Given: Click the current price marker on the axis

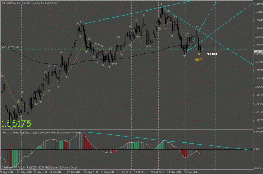Looking at the screenshot, I should click(x=258, y=52).
